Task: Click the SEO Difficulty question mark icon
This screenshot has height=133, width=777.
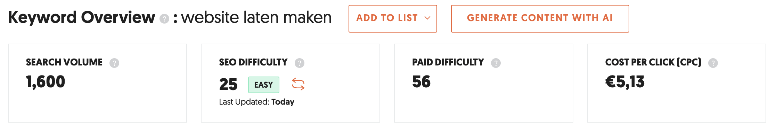Action: 300,63
